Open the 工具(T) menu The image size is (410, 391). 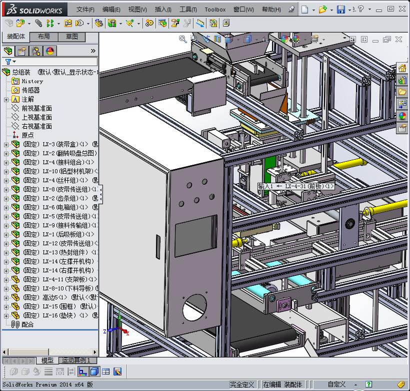pos(188,10)
